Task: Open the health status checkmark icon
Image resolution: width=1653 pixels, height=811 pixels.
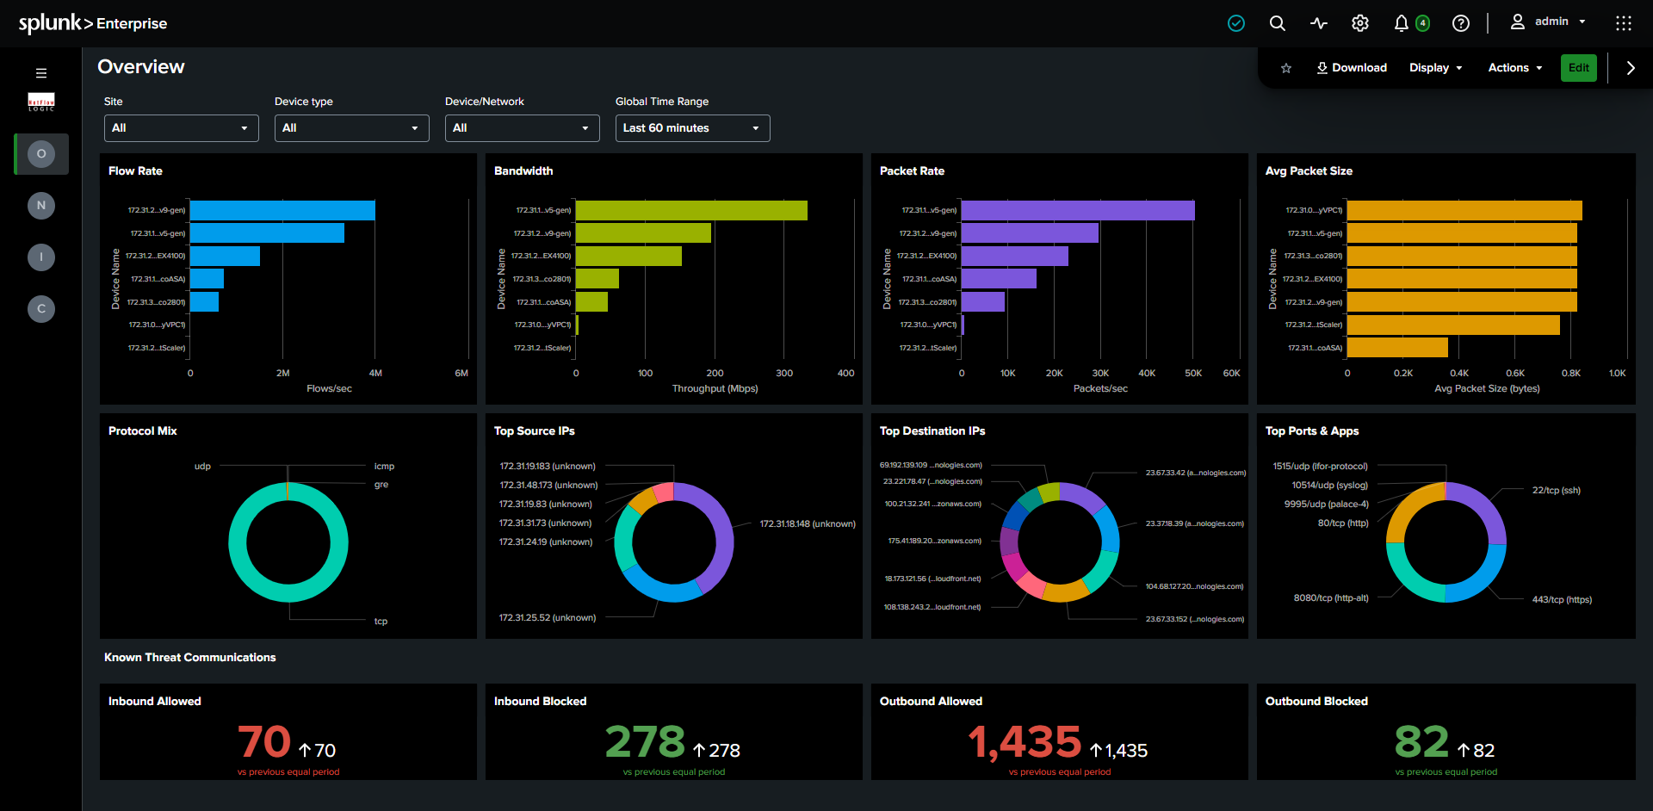Action: (x=1236, y=23)
